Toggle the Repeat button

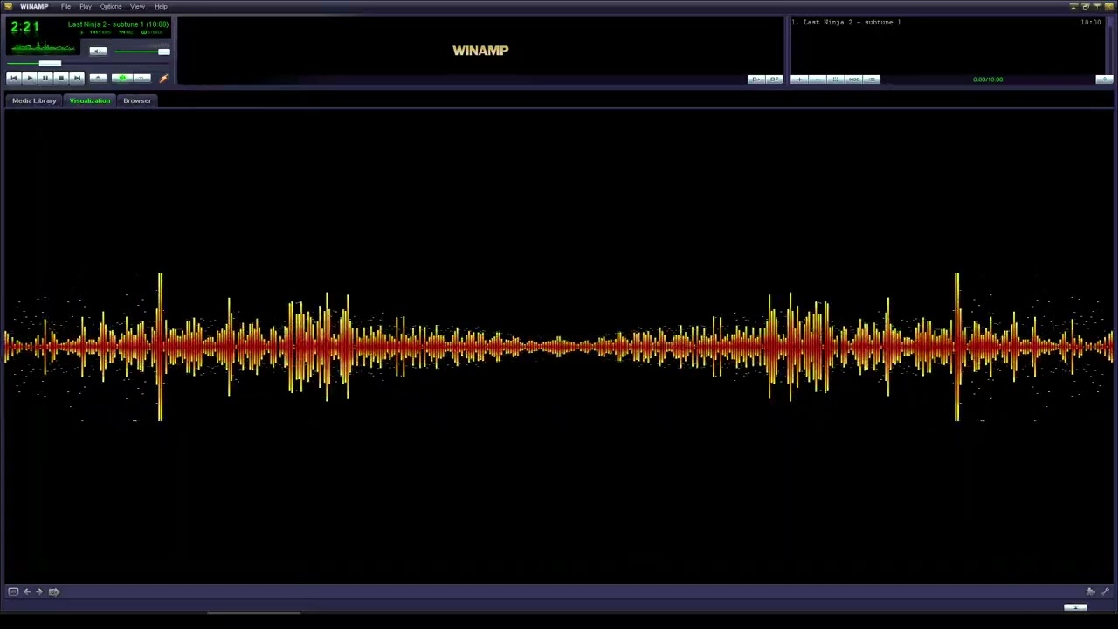coord(141,78)
